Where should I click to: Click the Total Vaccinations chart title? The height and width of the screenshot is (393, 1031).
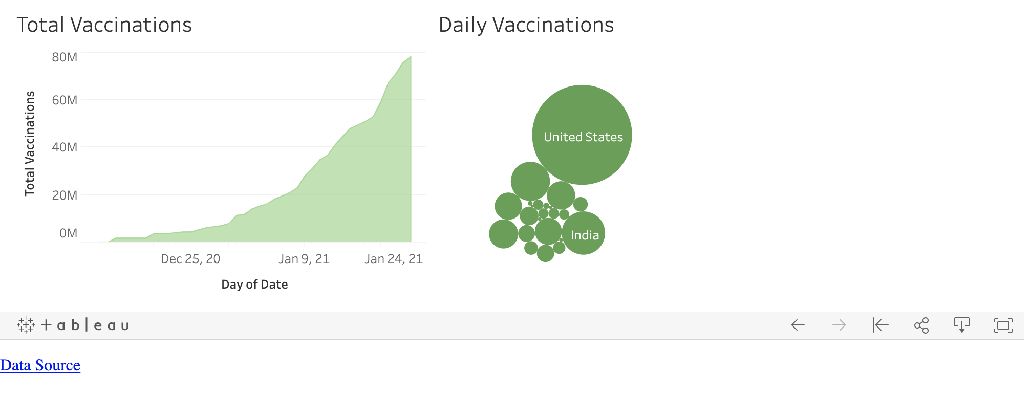[104, 25]
